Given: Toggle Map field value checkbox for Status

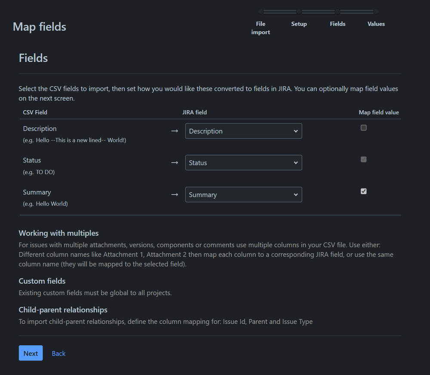Looking at the screenshot, I should pyautogui.click(x=363, y=159).
